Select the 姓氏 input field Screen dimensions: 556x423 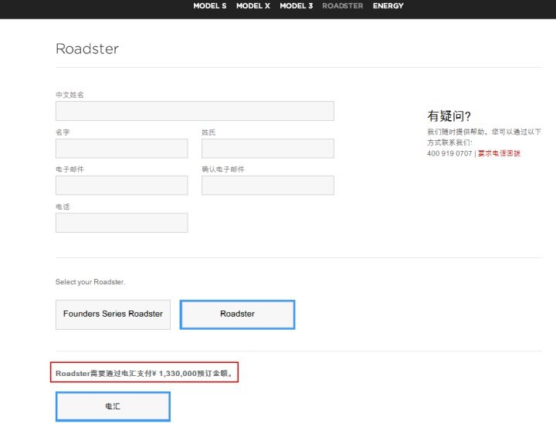(268, 148)
